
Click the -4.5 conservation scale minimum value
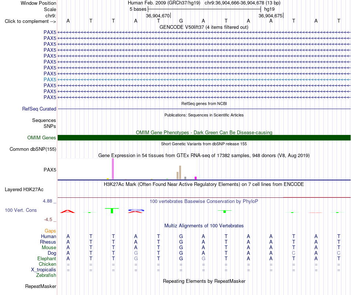pyautogui.click(x=48, y=220)
